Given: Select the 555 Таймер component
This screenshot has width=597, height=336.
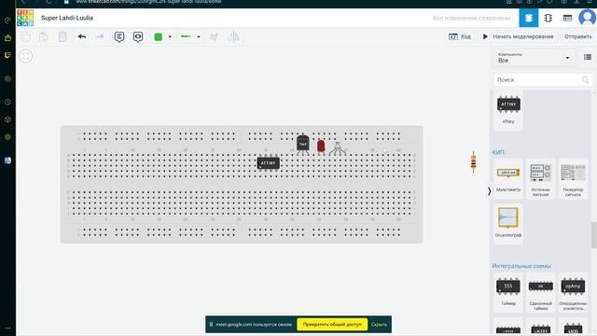Looking at the screenshot, I should [x=508, y=292].
